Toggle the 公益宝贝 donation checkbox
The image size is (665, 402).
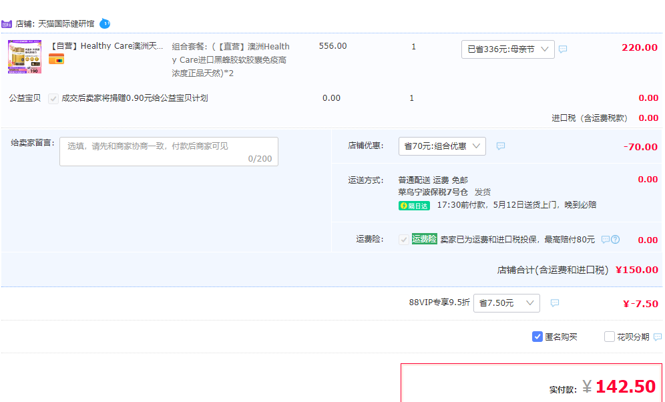click(53, 98)
